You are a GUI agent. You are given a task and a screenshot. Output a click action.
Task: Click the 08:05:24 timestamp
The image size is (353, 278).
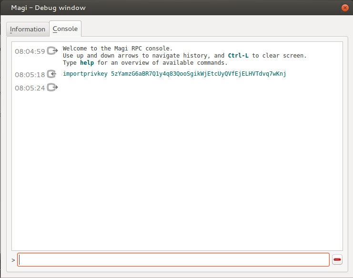coord(30,88)
